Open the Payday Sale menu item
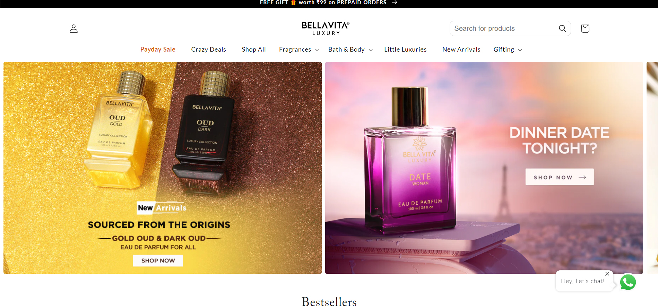The image size is (658, 306). [158, 49]
